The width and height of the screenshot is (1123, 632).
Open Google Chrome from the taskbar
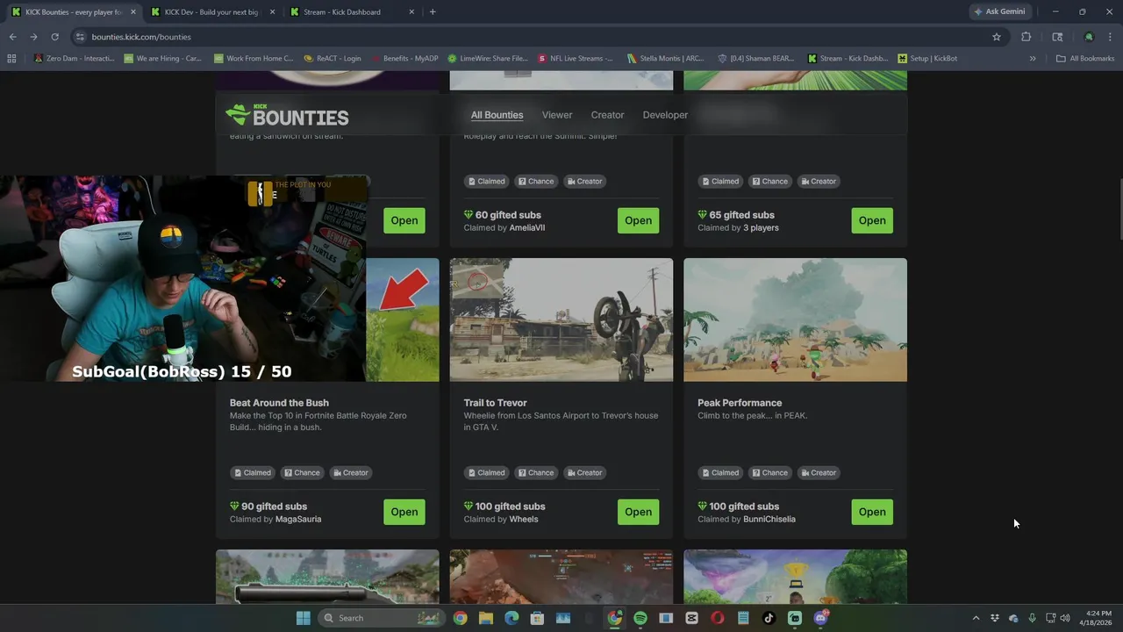(x=460, y=618)
